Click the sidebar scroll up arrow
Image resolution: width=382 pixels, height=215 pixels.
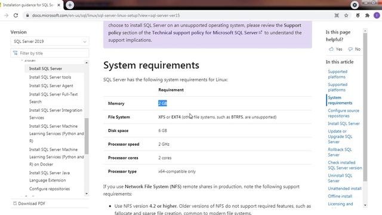87,63
